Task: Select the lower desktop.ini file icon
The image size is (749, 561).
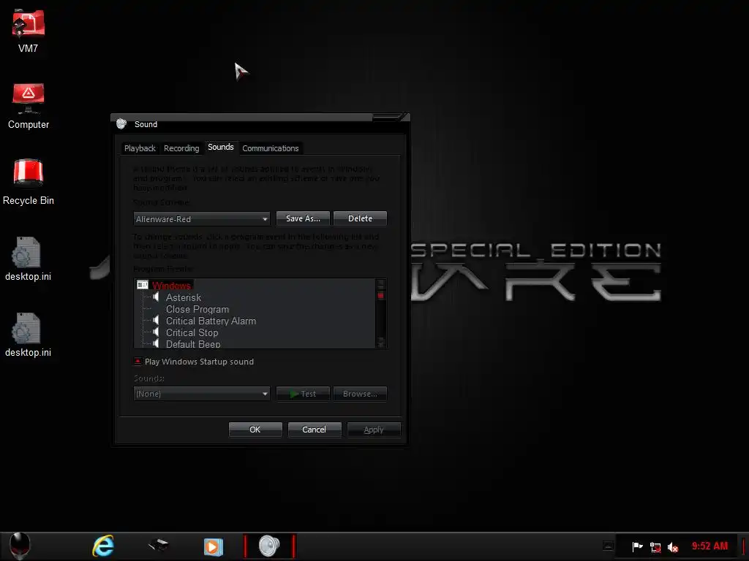Action: tap(27, 328)
